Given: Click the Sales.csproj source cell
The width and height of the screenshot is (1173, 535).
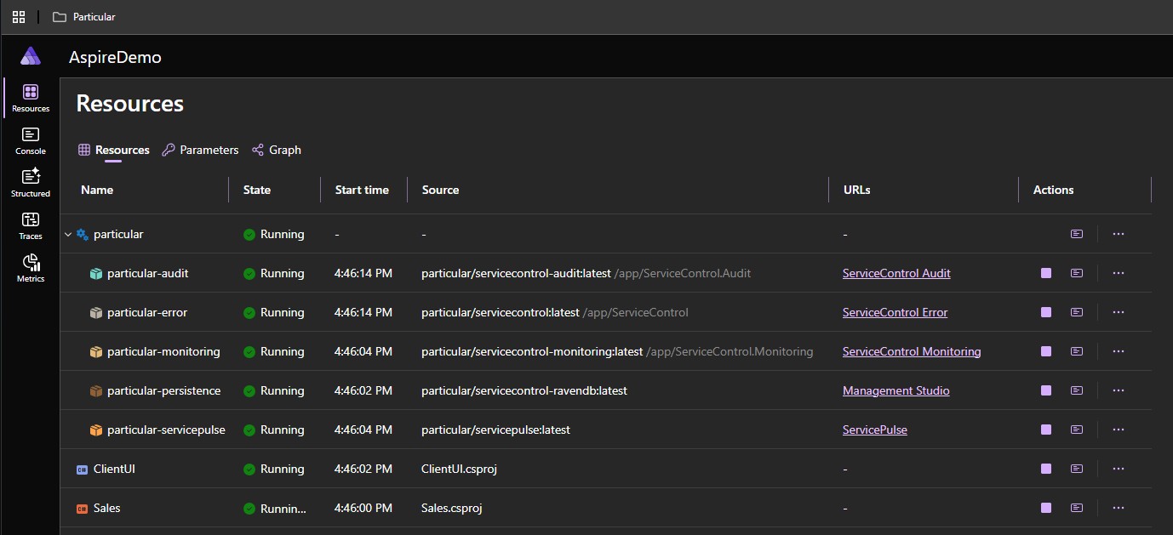Looking at the screenshot, I should pos(452,508).
